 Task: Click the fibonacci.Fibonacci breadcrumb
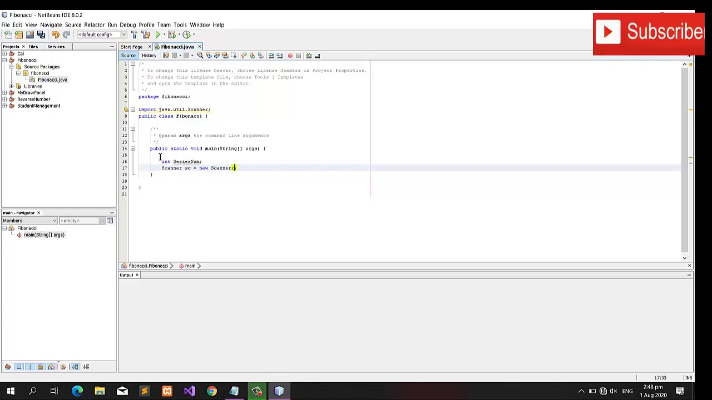[x=149, y=266]
